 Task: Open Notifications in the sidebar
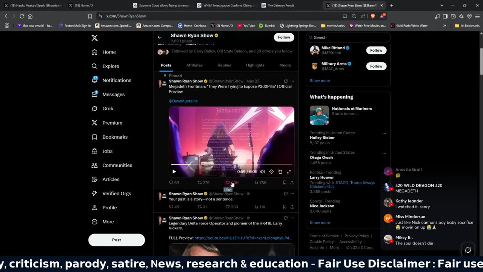tap(111, 80)
